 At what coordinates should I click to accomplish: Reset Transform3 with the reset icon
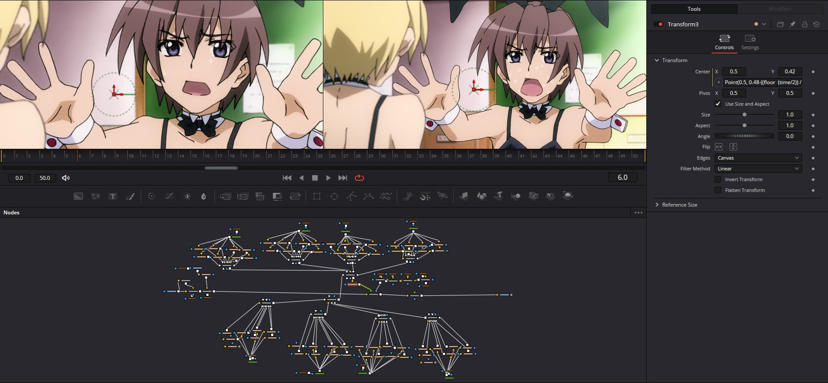click(816, 25)
